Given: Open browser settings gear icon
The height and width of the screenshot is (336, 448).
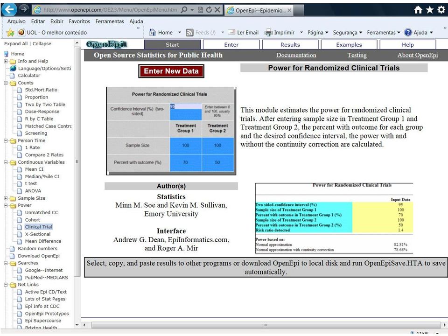Looking at the screenshot, I should click(x=441, y=10).
